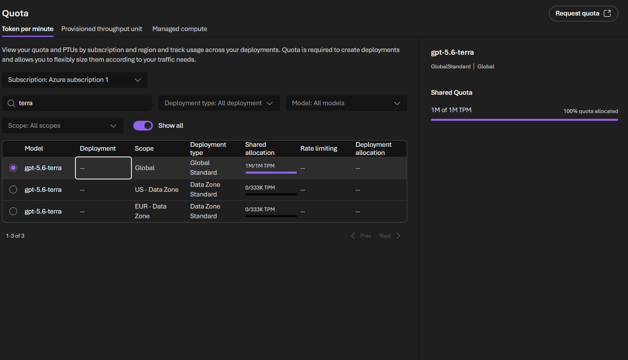Image resolution: width=628 pixels, height=360 pixels.
Task: Click the Shared allocation column header
Action: pos(260,148)
